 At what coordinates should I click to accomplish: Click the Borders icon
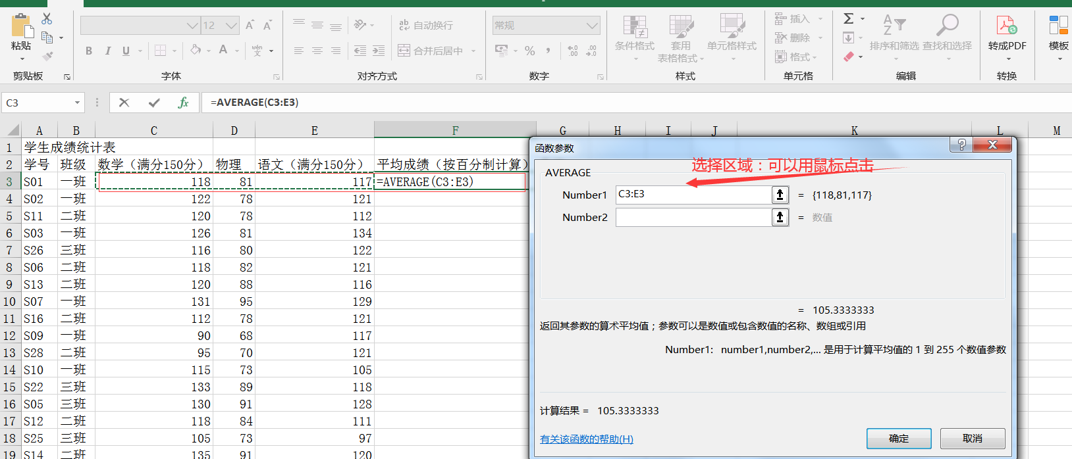tap(160, 51)
